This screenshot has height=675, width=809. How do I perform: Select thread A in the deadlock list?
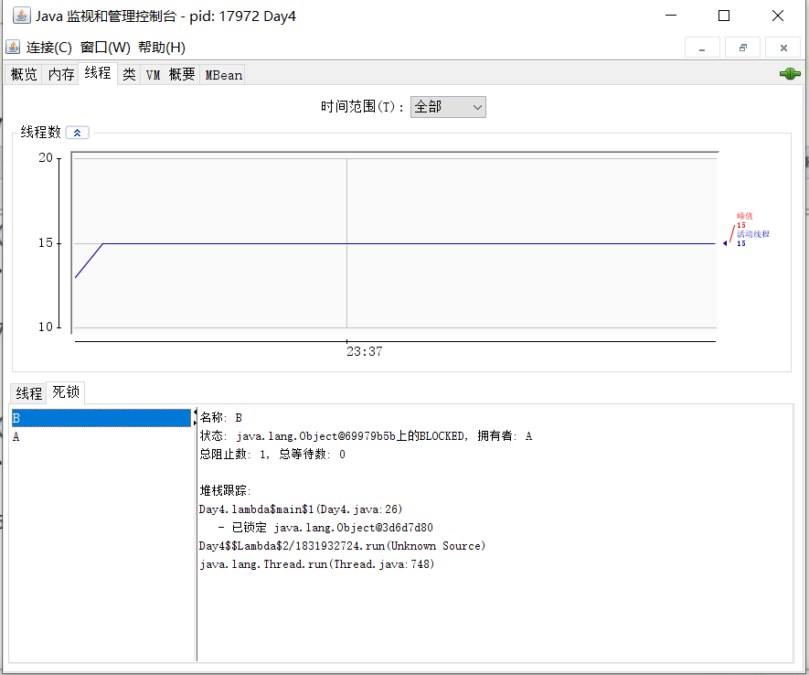(x=101, y=436)
